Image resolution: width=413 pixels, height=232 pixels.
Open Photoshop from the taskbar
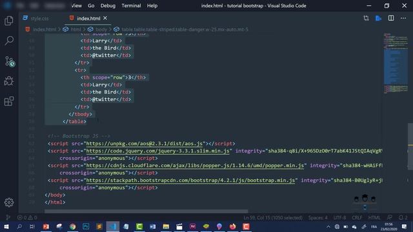click(x=86, y=226)
